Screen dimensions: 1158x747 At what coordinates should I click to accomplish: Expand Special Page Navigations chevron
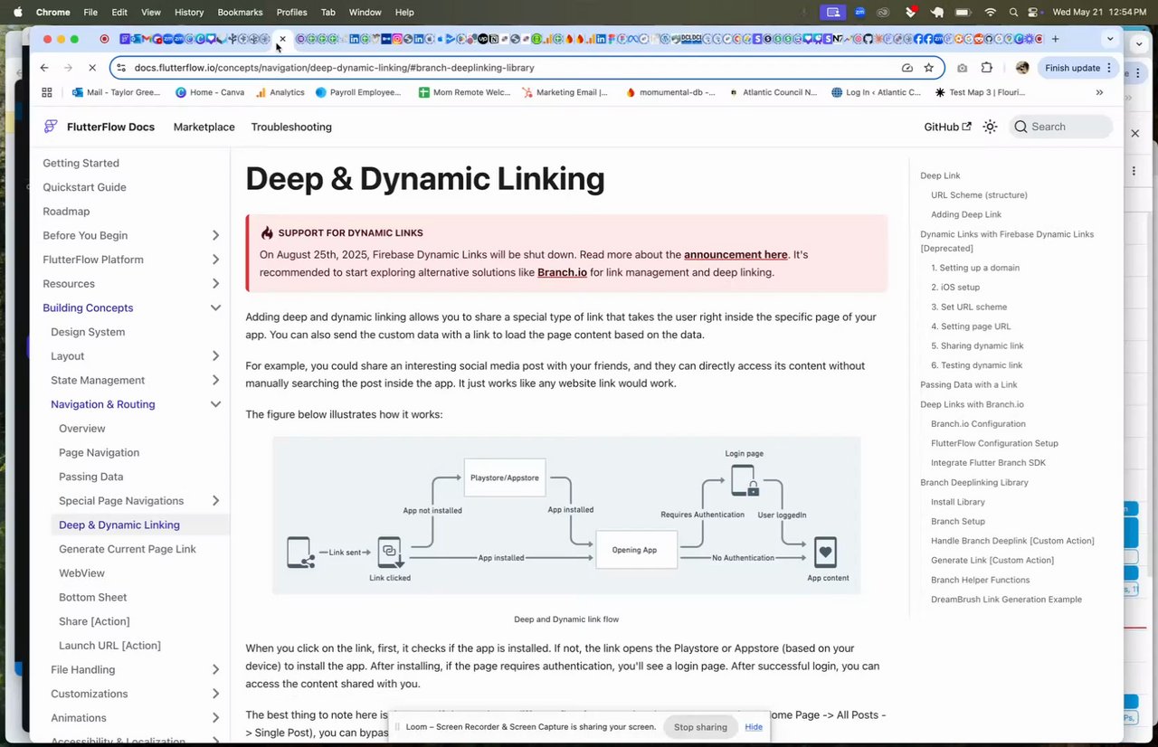(215, 501)
